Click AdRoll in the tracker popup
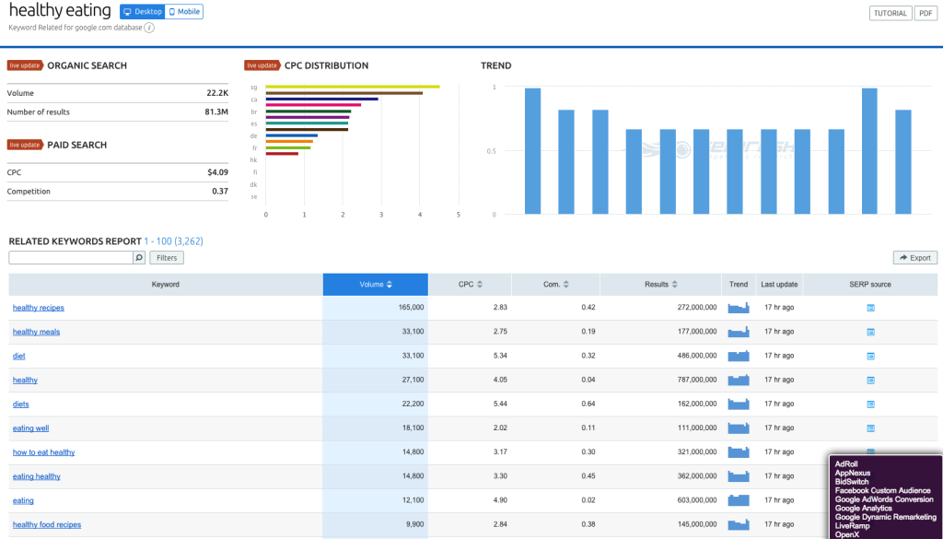This screenshot has width=943, height=539. pyautogui.click(x=846, y=463)
